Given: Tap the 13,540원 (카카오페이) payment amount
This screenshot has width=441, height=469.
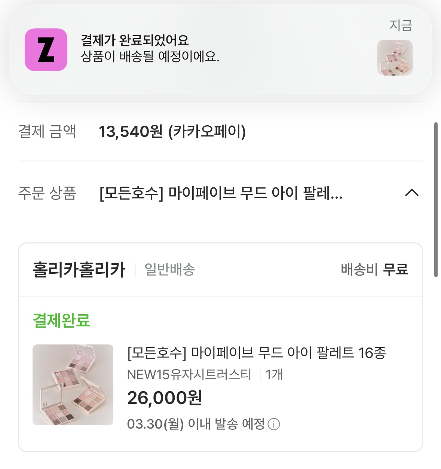Looking at the screenshot, I should 172,132.
